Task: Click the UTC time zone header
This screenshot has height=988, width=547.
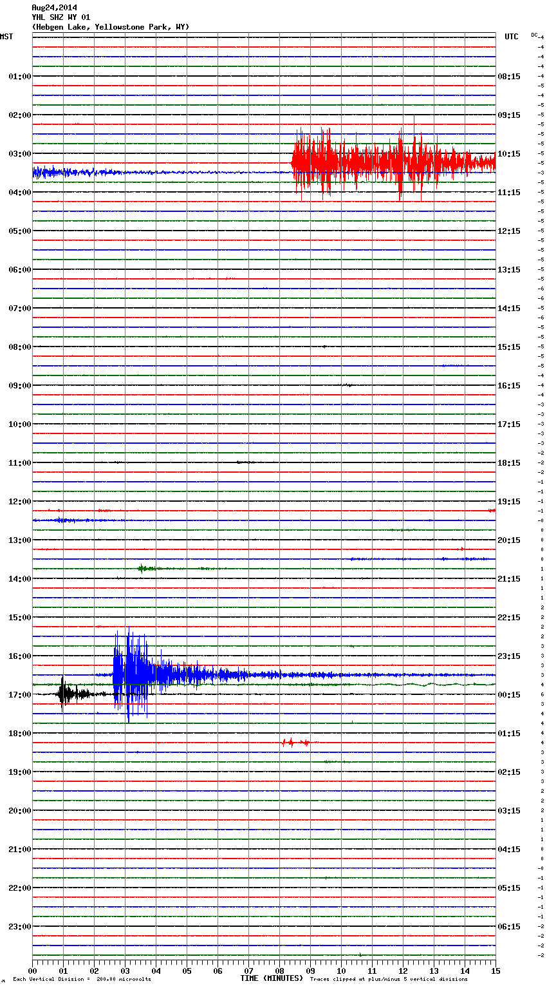Action: (x=512, y=37)
